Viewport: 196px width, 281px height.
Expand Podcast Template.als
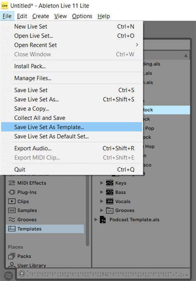point(96,219)
